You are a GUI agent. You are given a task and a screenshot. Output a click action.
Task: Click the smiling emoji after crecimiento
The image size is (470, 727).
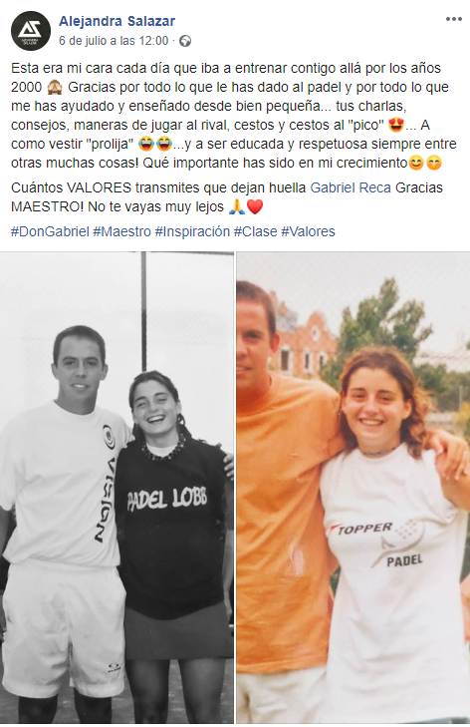416,164
